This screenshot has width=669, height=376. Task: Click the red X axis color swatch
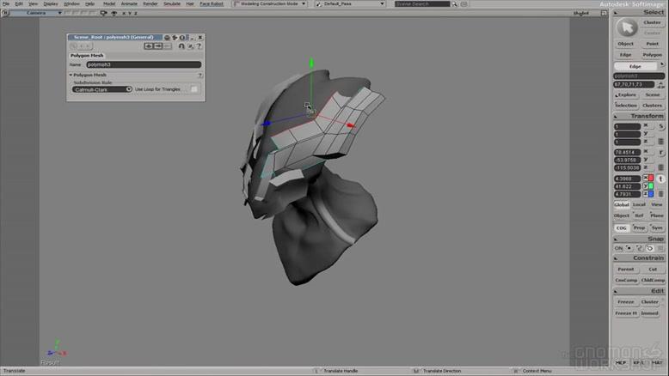(651, 179)
